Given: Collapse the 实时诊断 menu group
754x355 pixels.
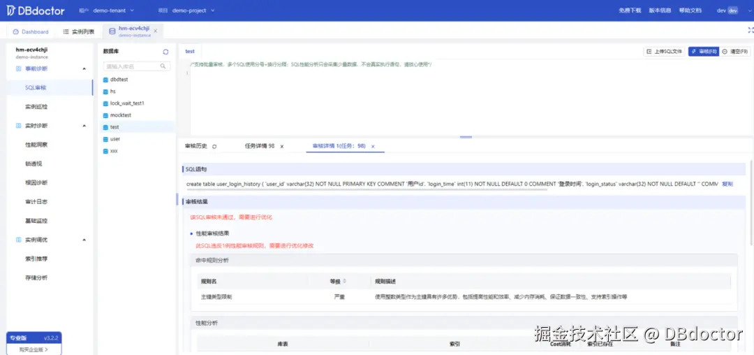Looking at the screenshot, I should [84, 126].
